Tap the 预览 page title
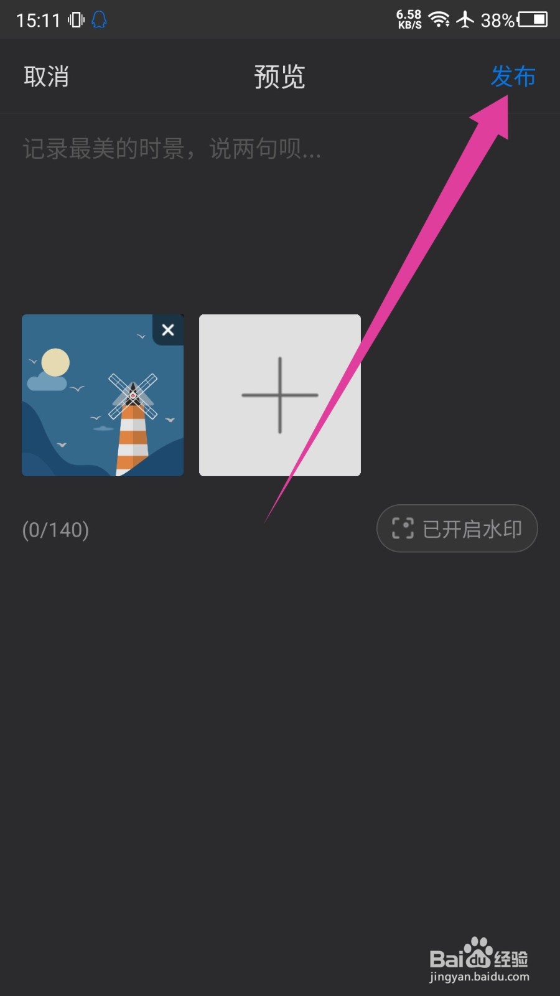560x996 pixels. [x=279, y=77]
